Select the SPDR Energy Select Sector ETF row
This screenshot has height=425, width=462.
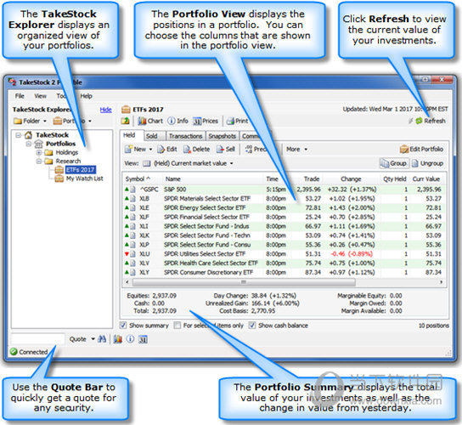284,207
